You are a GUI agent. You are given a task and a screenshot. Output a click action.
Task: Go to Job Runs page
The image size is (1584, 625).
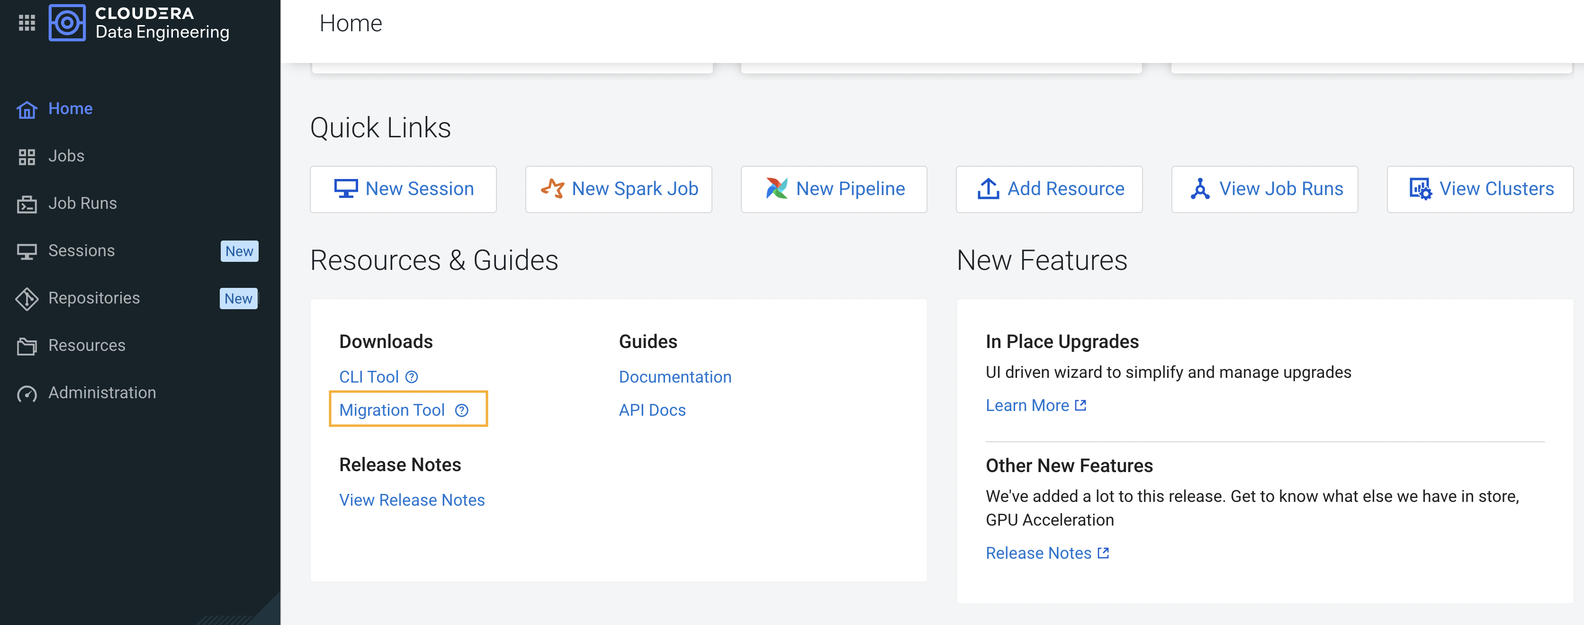(x=82, y=204)
